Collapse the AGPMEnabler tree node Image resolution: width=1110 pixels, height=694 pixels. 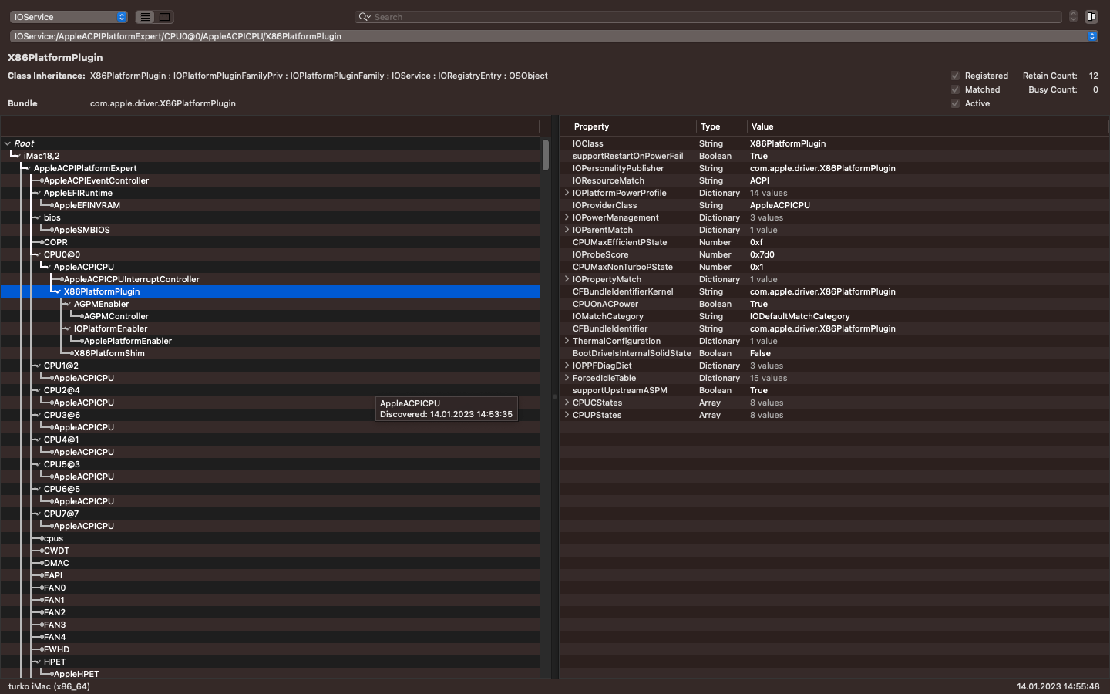[67, 304]
